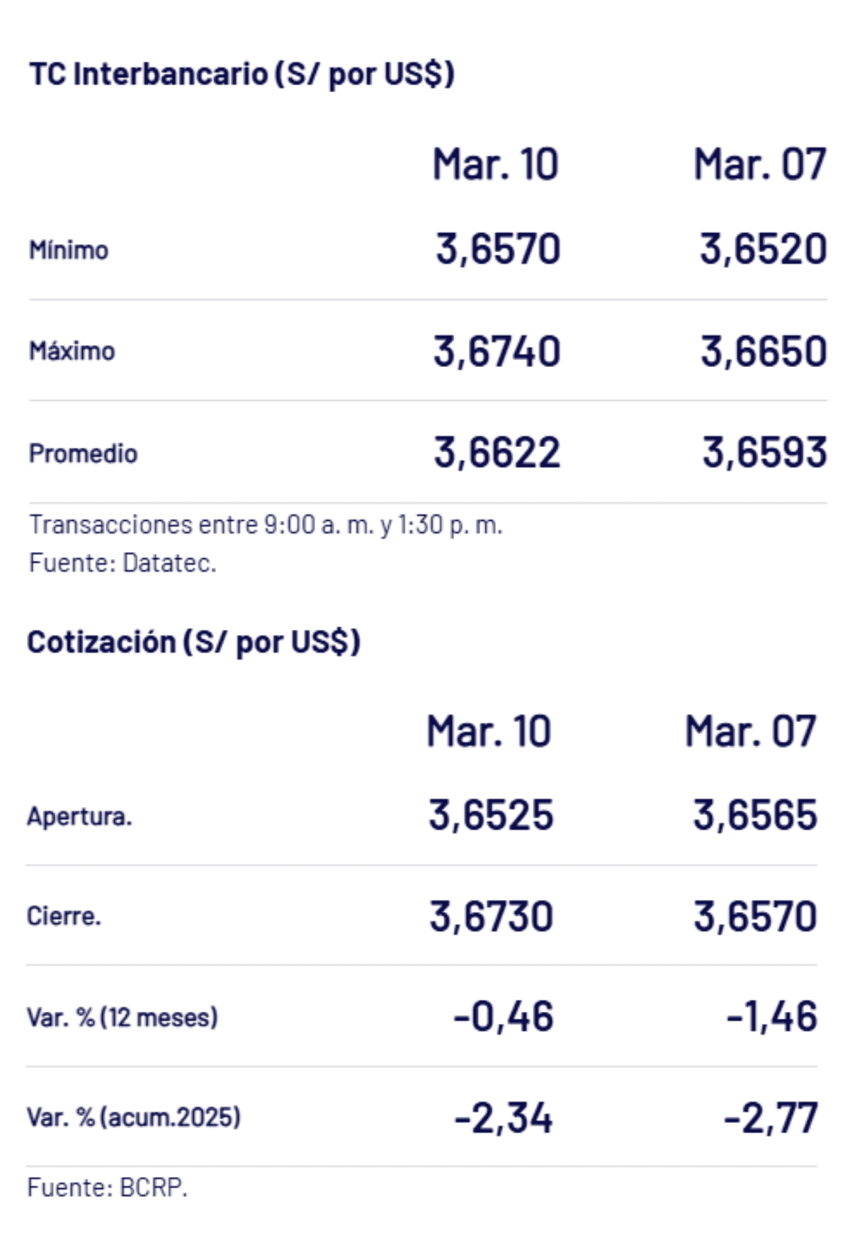The height and width of the screenshot is (1240, 850).
Task: Click the Cotización section heading
Action: pyautogui.click(x=193, y=642)
